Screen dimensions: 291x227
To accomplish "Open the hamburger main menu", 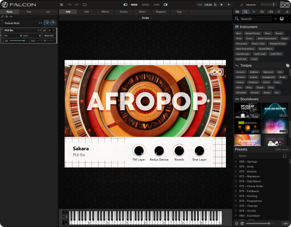I will (61, 5).
